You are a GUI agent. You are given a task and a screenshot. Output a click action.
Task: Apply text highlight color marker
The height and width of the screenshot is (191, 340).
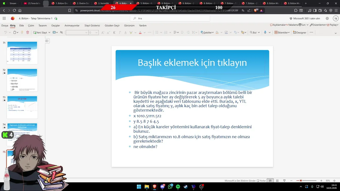[131, 32]
